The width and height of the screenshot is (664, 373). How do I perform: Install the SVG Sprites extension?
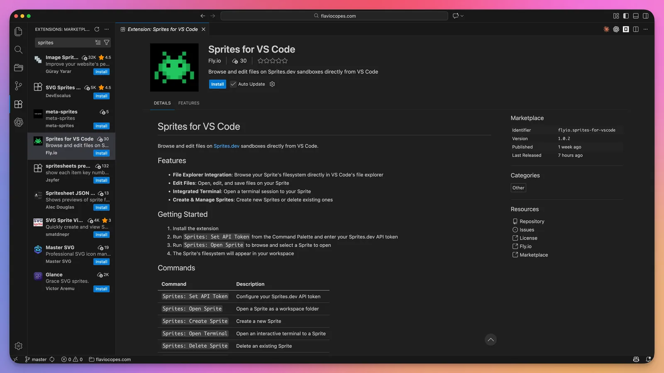101,96
